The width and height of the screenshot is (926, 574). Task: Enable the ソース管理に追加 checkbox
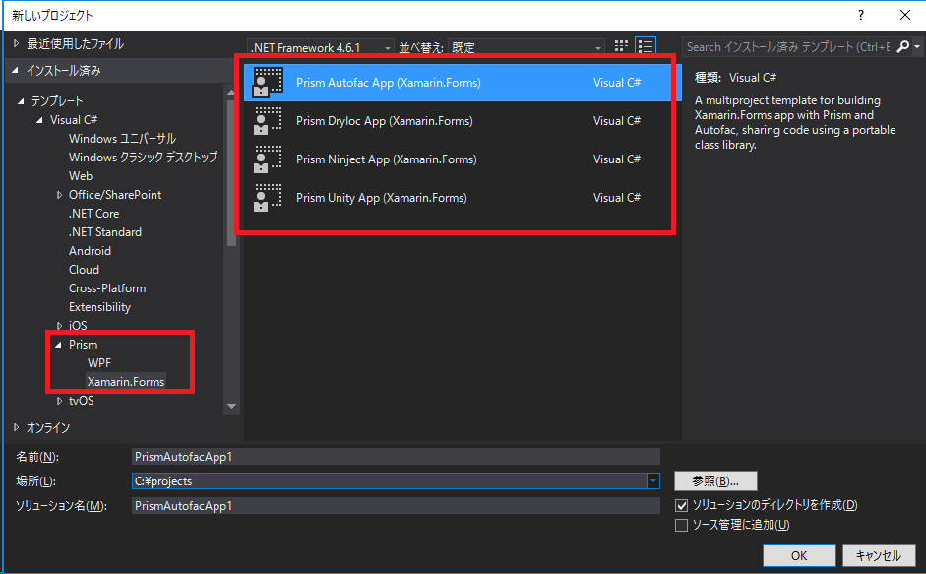click(682, 525)
